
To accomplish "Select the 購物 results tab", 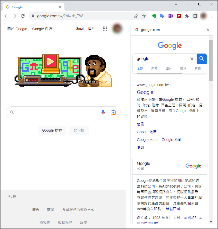I will tap(198, 68).
